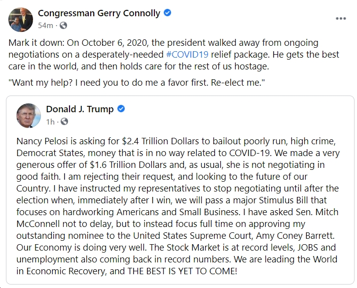Image resolution: width=357 pixels, height=288 pixels.
Task: Click the 'Mark it down' paragraph text
Action: [x=174, y=55]
